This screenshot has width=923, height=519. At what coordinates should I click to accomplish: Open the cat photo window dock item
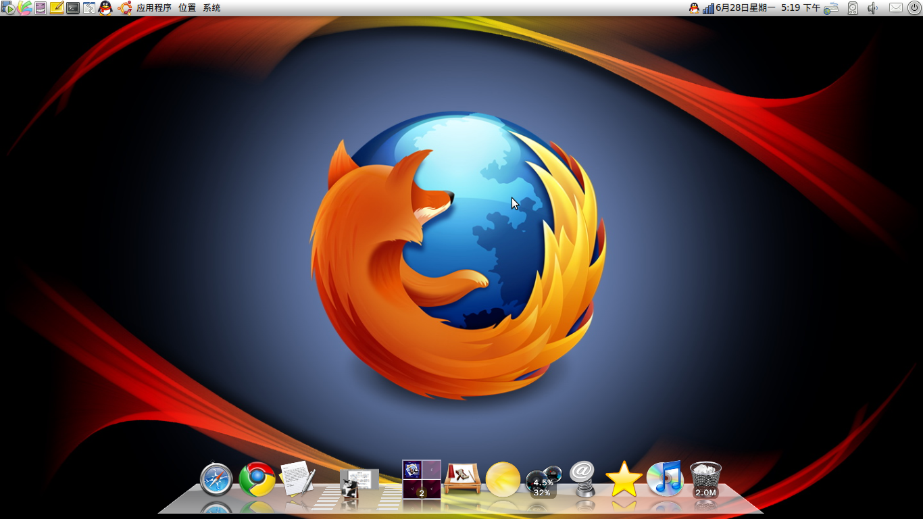click(359, 483)
